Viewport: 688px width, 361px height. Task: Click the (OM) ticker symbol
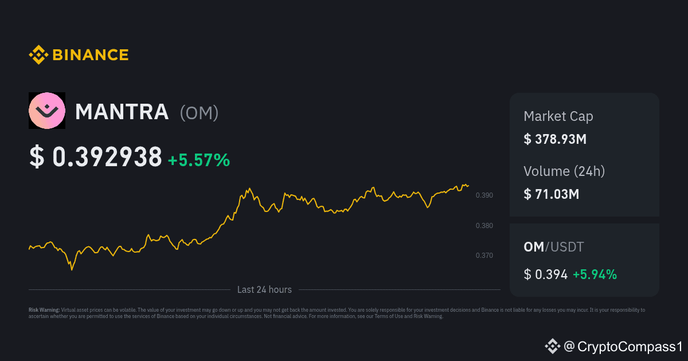(200, 113)
